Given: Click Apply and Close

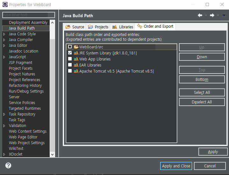Looking at the screenshot, I should pyautogui.click(x=176, y=166).
